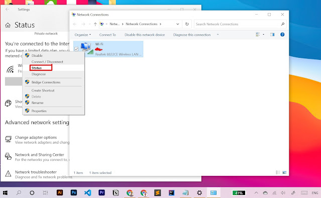Go forward in Network Connections window

click(83, 24)
